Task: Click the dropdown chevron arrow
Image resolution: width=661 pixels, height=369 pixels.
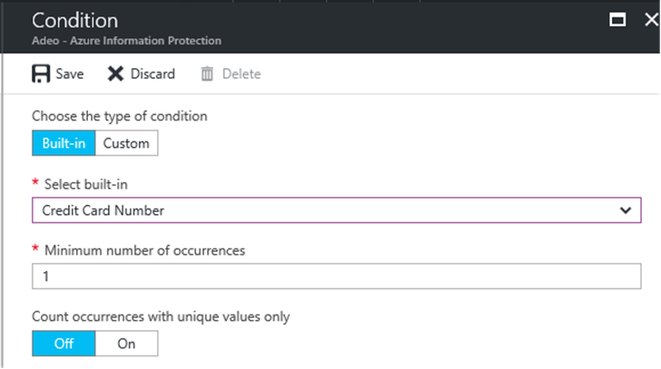Action: click(x=626, y=210)
